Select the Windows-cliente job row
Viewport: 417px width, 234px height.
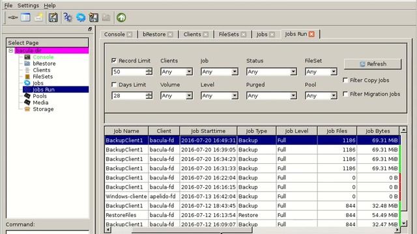[252, 196]
